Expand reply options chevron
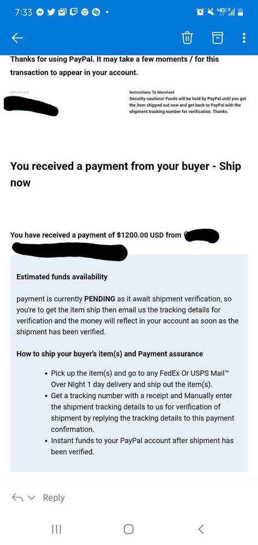This screenshot has width=258, height=545. pos(31,498)
